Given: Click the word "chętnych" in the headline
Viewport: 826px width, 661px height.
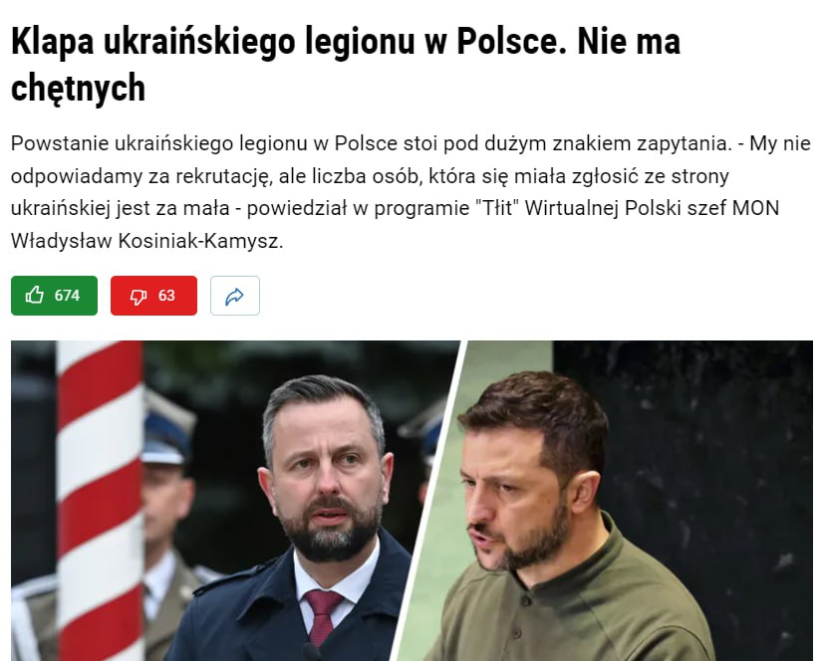Looking at the screenshot, I should tap(78, 88).
